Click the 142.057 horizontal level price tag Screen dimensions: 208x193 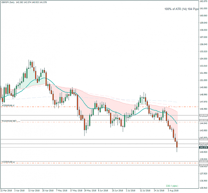[203, 144]
